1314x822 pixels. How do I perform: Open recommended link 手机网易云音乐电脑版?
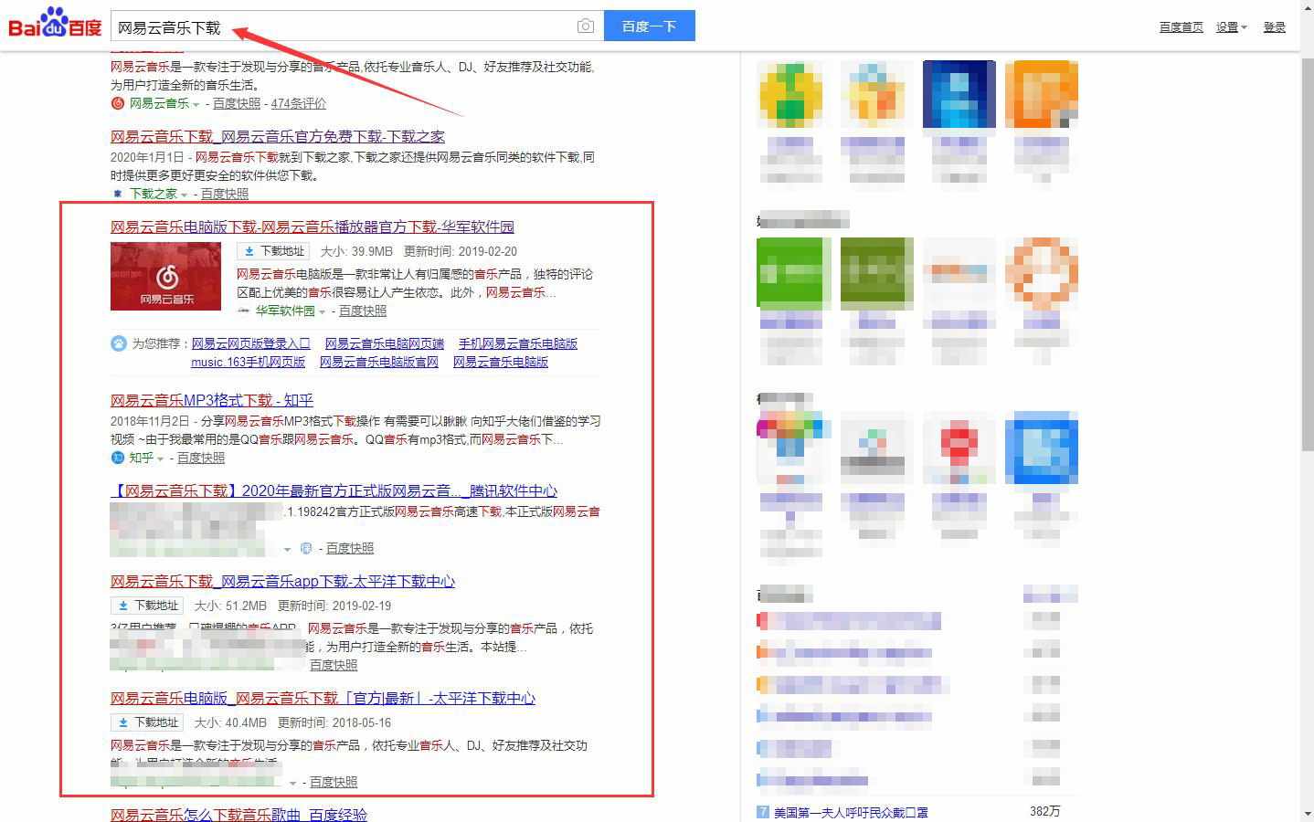coord(518,343)
